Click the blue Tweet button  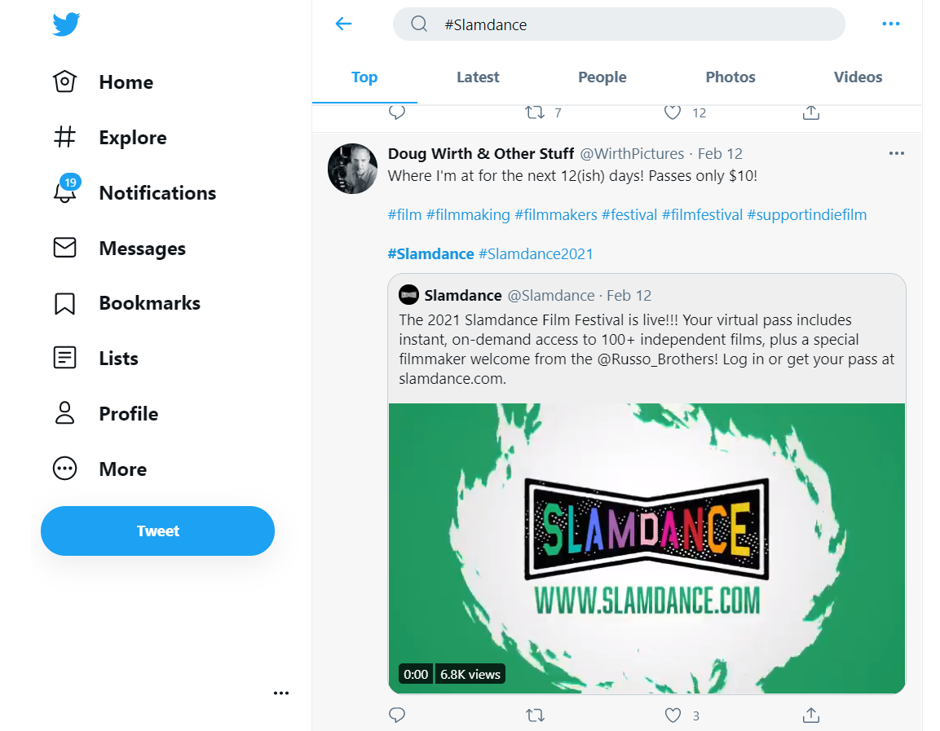coord(157,531)
